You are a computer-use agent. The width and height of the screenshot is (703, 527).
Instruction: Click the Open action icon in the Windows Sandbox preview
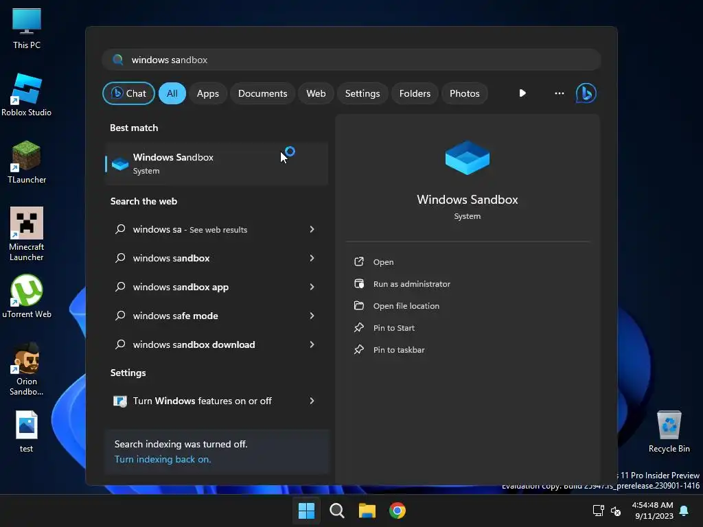coord(359,261)
